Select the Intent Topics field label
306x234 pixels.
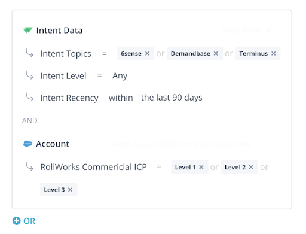[x=66, y=54]
